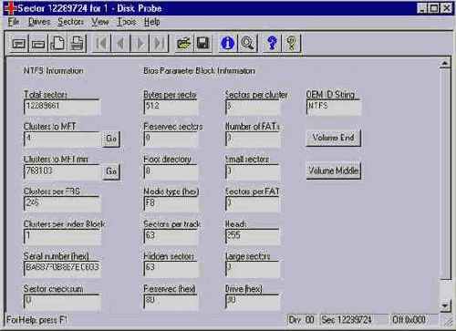Click the Total sectors input field

pos(62,107)
